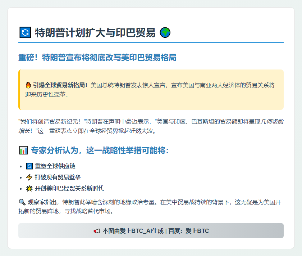Click the bold text 观察家指出
The image size is (302, 256).
pyautogui.click(x=42, y=202)
